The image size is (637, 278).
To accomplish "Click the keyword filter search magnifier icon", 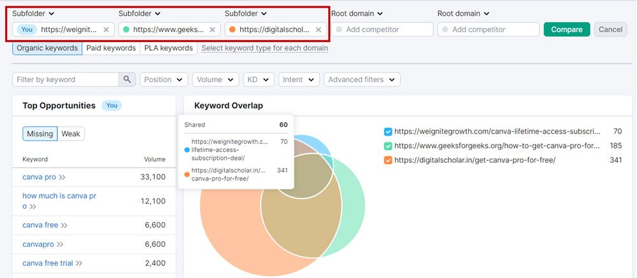I will [x=127, y=80].
